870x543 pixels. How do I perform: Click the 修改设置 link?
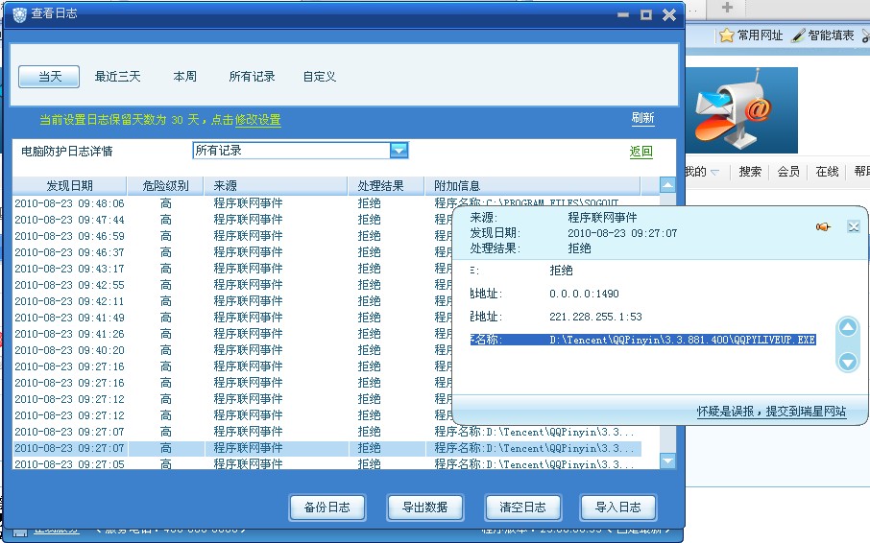(258, 120)
